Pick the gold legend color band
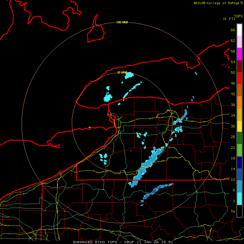 pos(239,115)
